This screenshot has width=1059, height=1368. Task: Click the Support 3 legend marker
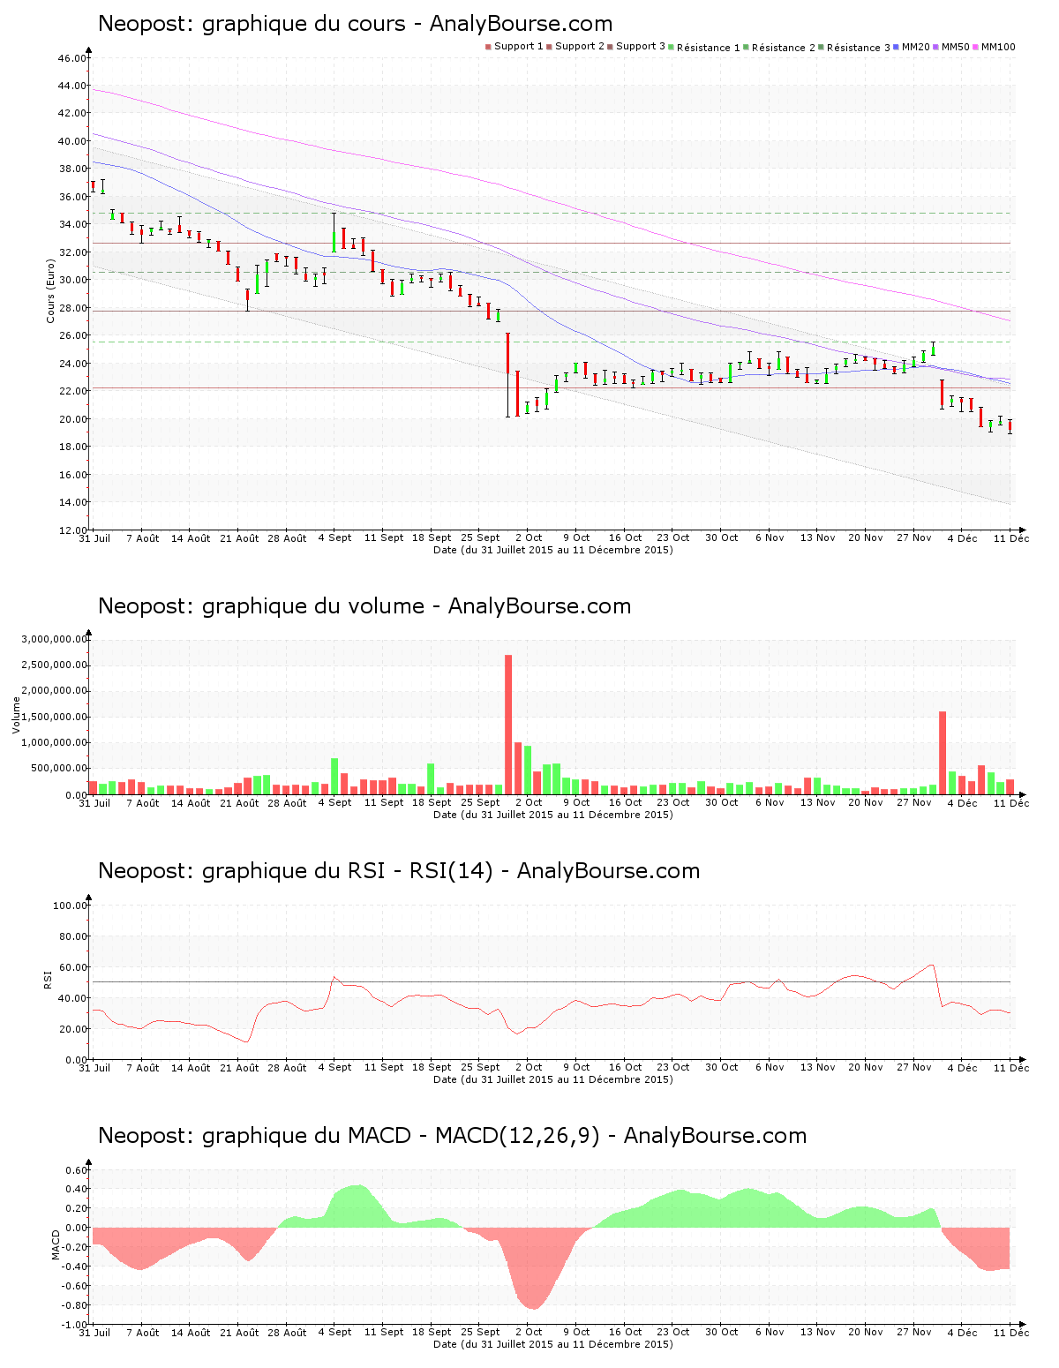coord(610,47)
